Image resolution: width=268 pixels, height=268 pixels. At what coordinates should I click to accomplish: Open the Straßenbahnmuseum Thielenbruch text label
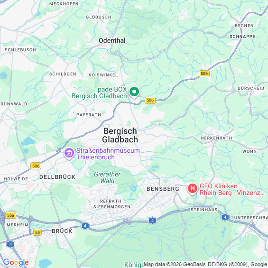(x=108, y=154)
